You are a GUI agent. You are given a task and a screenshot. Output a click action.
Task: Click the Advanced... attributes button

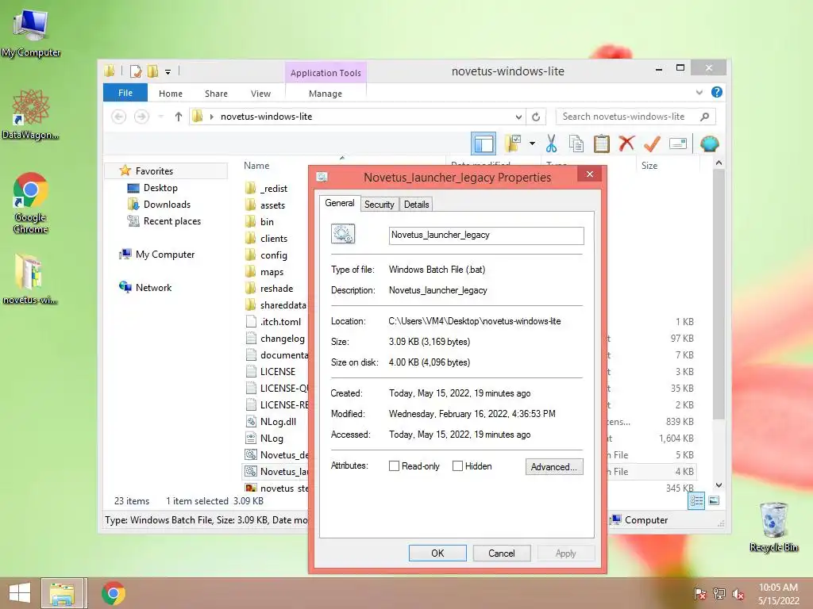pos(553,466)
